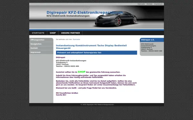Screen dimensions: 193x120
Task: Click the phone number in the right box
Action: (x=155, y=51)
